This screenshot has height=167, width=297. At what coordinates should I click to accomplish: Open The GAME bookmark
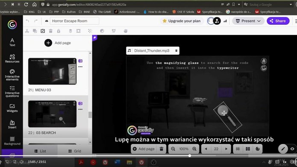[x=102, y=12]
